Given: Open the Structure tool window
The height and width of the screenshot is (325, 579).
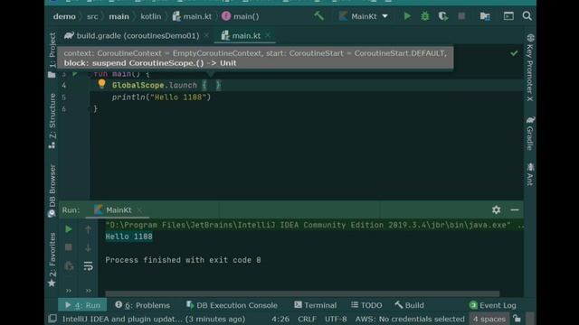Looking at the screenshot, I should [x=52, y=121].
